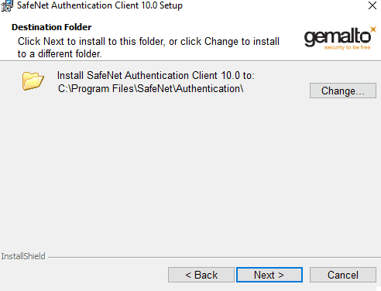Viewport: 381px width, 291px height.
Task: Cancel the installation
Action: click(343, 275)
